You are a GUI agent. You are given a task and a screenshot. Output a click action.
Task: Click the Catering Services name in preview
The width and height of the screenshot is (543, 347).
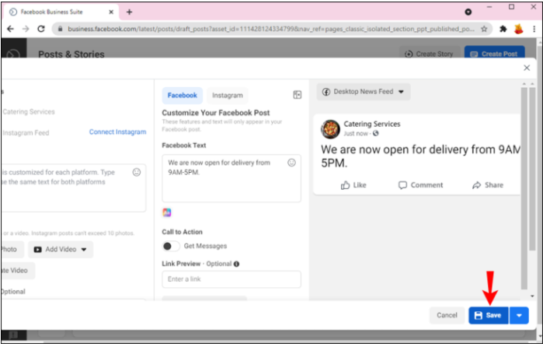click(372, 124)
